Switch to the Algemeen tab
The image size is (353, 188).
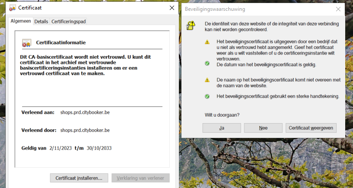21,21
